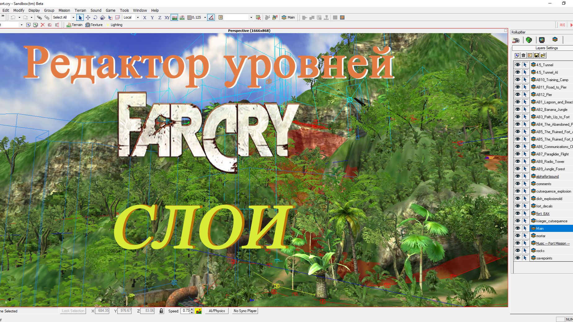Open the Mission menu
This screenshot has height=322, width=573.
[x=64, y=10]
